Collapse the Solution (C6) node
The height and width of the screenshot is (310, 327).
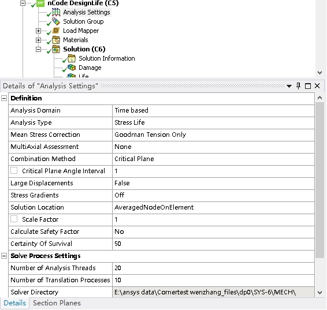[38, 50]
